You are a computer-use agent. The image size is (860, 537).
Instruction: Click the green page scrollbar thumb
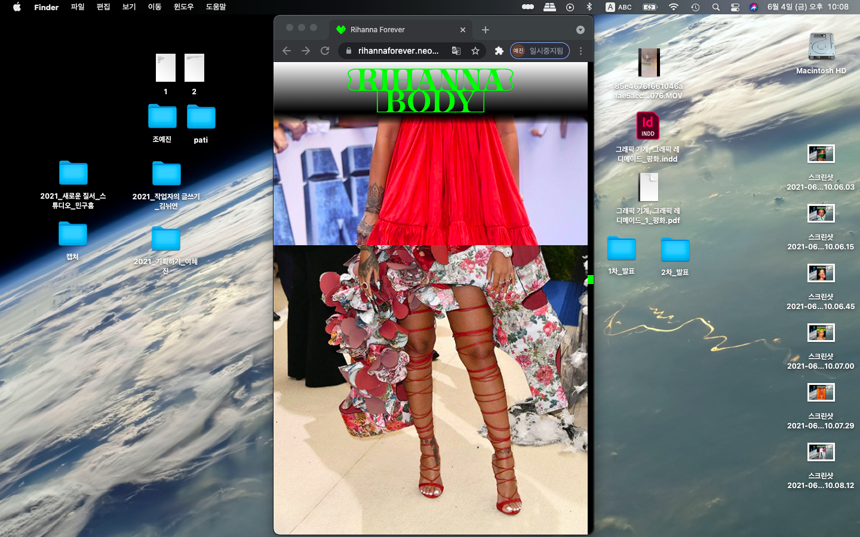tap(591, 279)
